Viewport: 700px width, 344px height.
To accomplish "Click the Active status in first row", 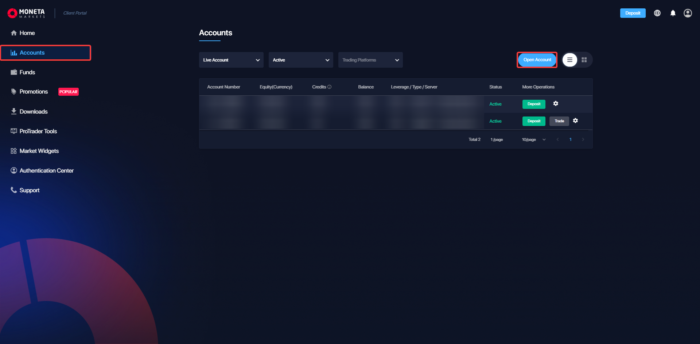I will [x=495, y=104].
